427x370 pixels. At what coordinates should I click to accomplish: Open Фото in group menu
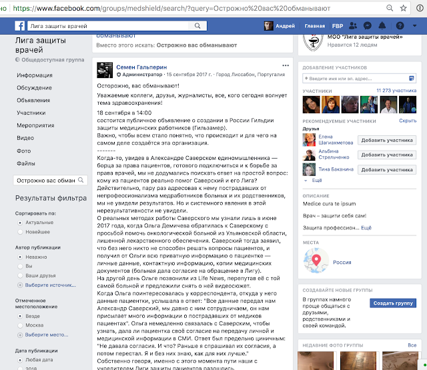(x=24, y=151)
